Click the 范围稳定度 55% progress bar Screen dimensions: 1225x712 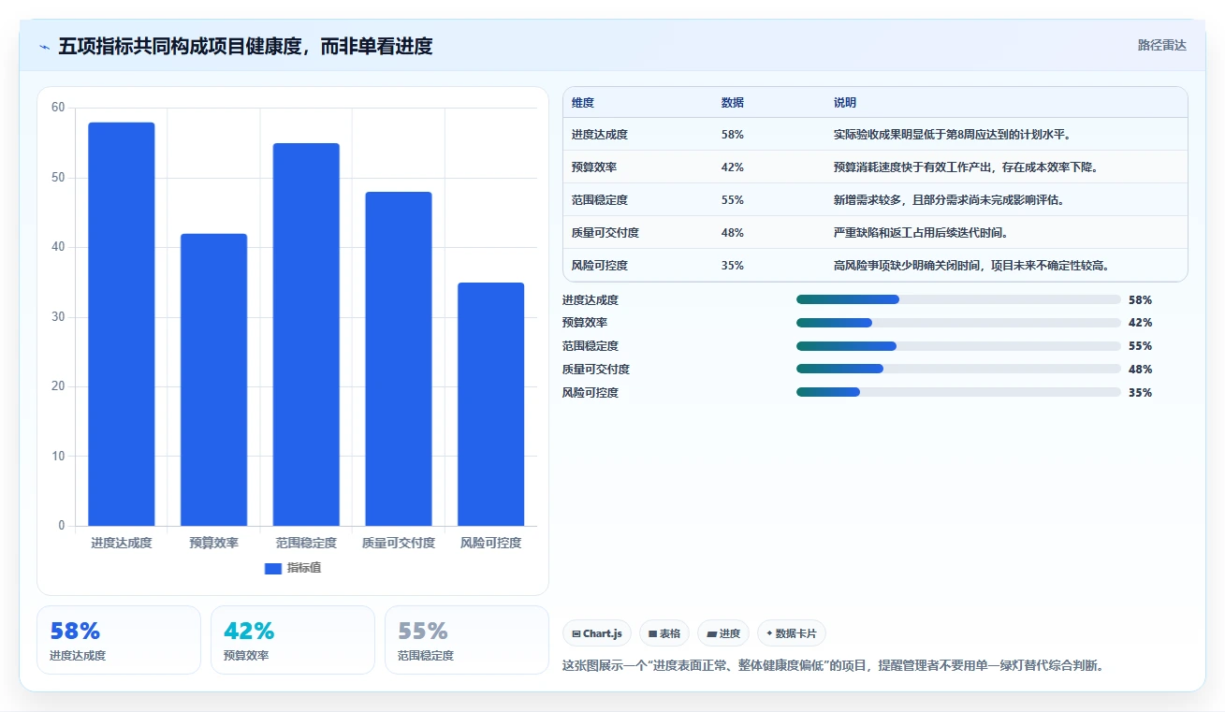958,346
